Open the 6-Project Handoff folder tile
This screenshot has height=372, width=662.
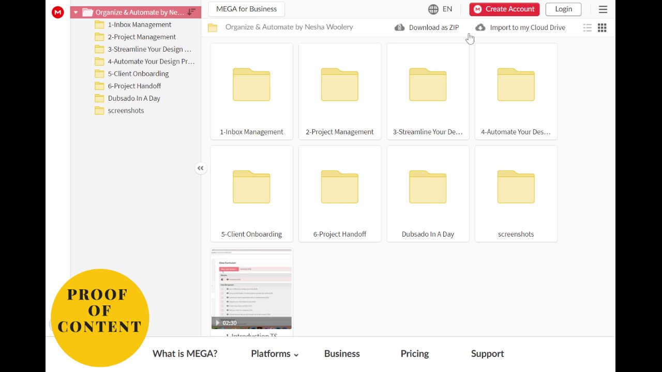point(340,194)
